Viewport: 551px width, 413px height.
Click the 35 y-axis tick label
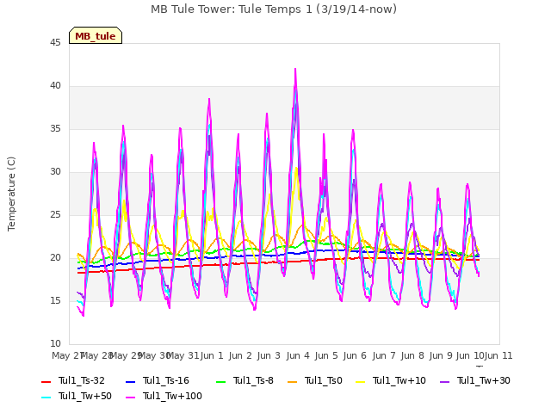55,128
